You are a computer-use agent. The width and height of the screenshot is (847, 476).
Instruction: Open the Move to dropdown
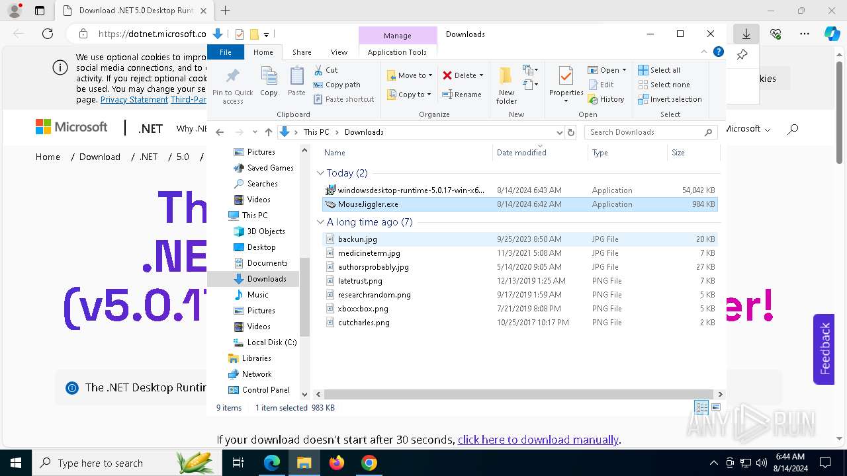(410, 75)
